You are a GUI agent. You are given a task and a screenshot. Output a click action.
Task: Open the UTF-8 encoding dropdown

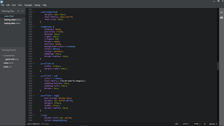click(x=186, y=124)
